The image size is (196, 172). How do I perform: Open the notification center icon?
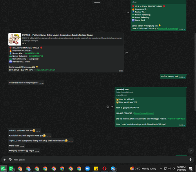191,169
